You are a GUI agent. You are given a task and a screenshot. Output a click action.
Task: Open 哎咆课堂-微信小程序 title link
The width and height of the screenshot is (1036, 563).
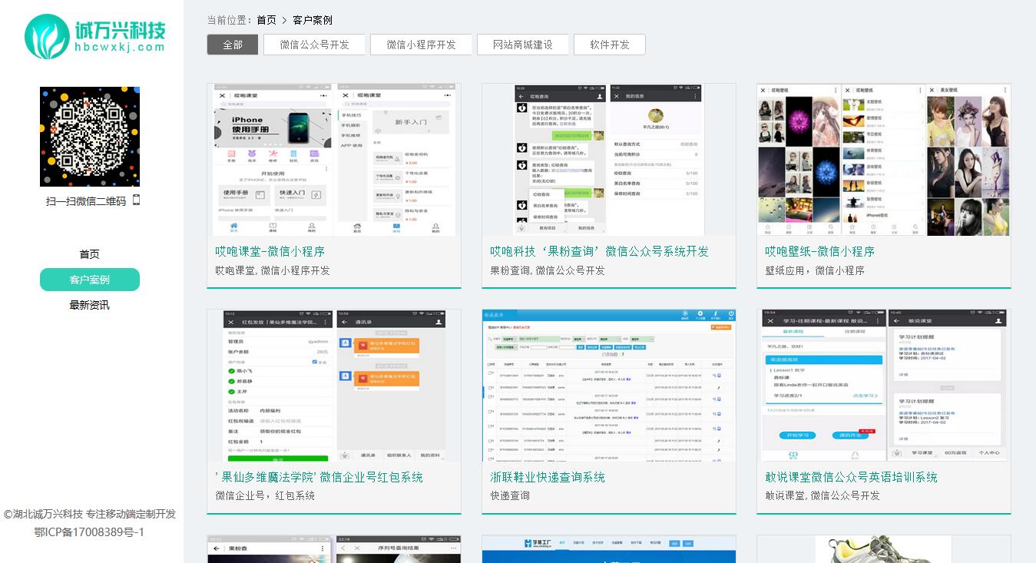pos(270,251)
